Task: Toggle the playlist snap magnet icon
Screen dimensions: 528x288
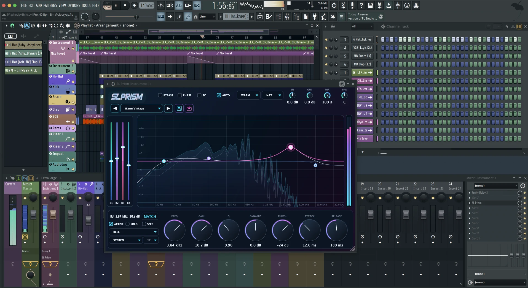Action: (x=12, y=25)
